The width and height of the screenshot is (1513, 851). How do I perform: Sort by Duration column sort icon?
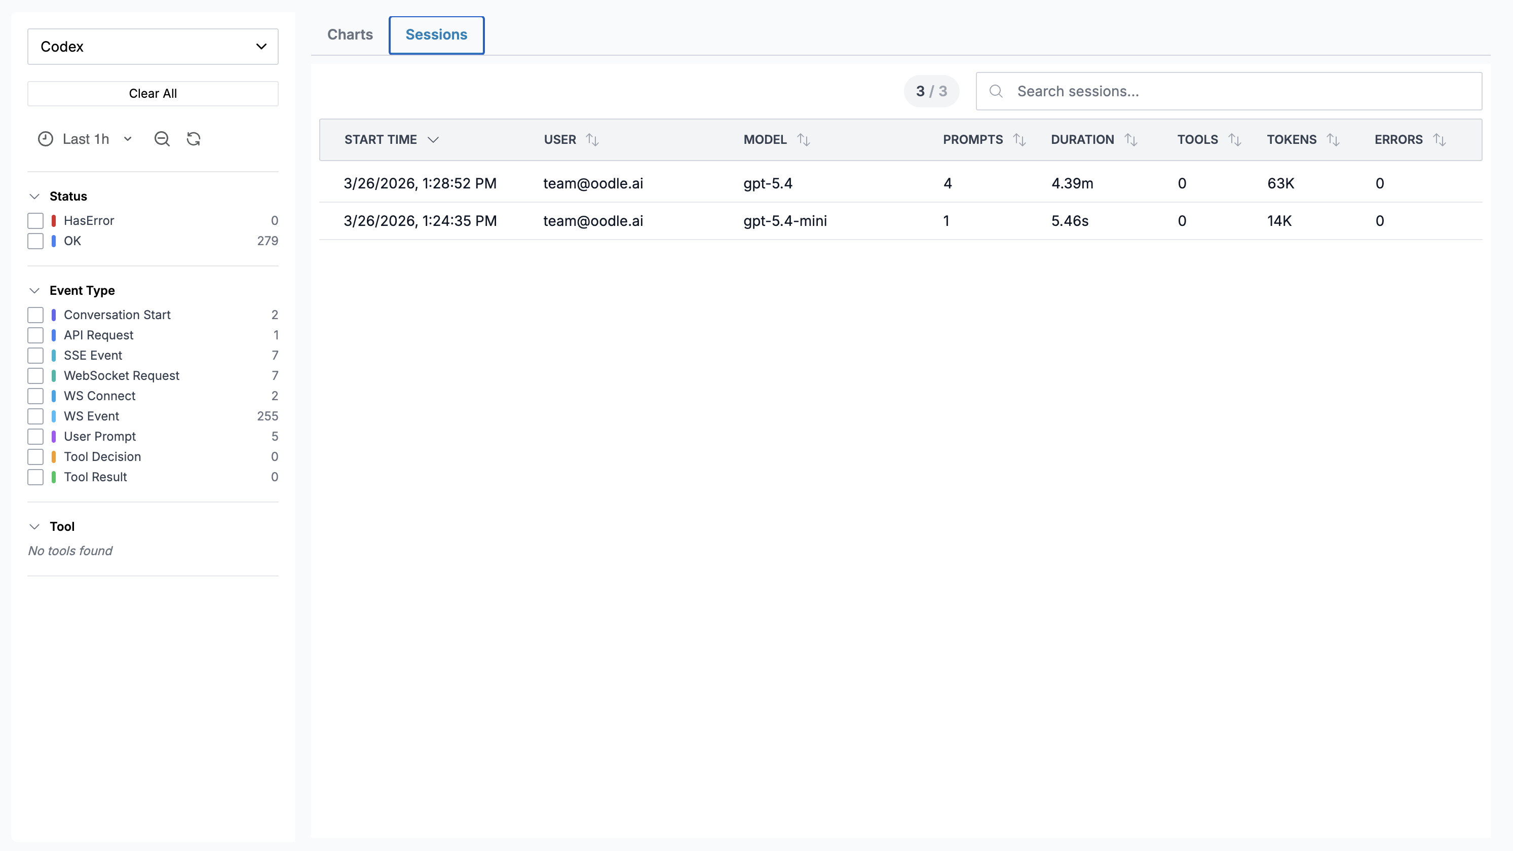(1130, 140)
